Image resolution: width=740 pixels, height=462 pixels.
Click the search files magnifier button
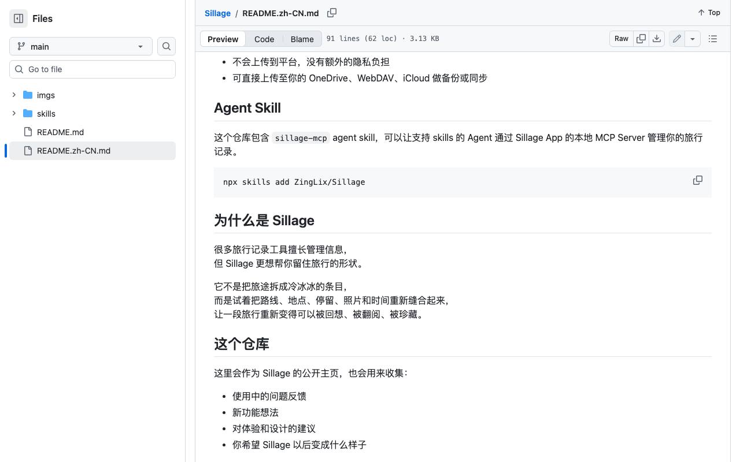point(166,46)
